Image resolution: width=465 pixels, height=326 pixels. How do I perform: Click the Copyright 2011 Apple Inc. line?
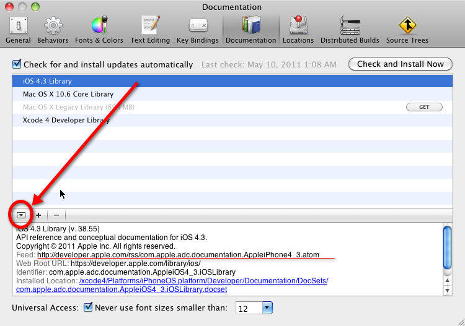[x=95, y=246]
